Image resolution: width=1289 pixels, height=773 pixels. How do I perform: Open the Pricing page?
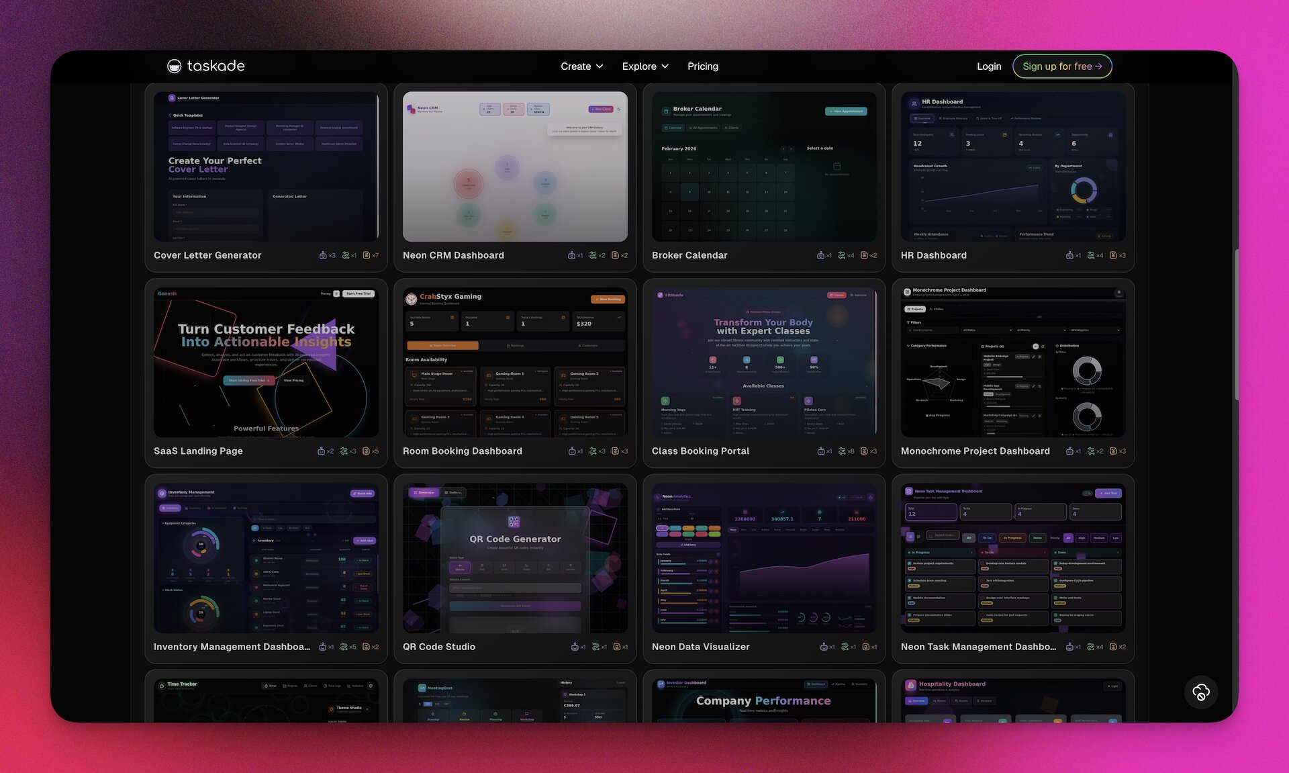[702, 66]
